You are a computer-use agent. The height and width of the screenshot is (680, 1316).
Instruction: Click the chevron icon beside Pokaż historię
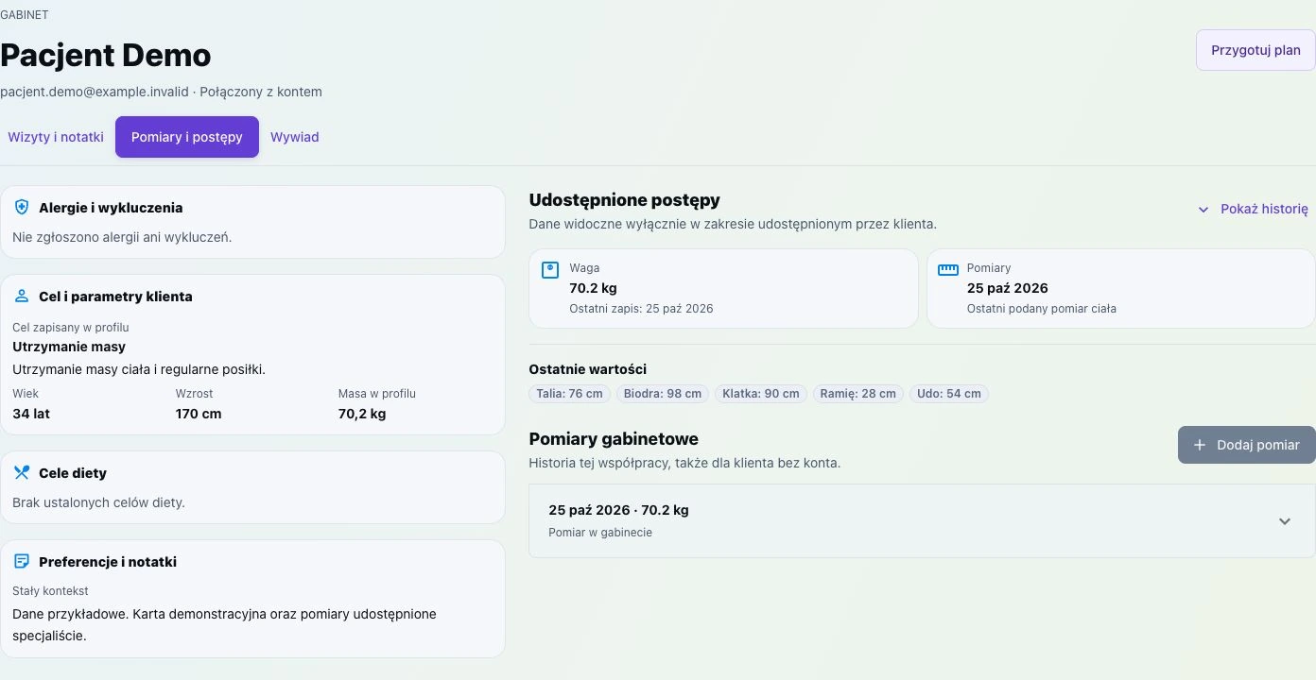(1203, 210)
